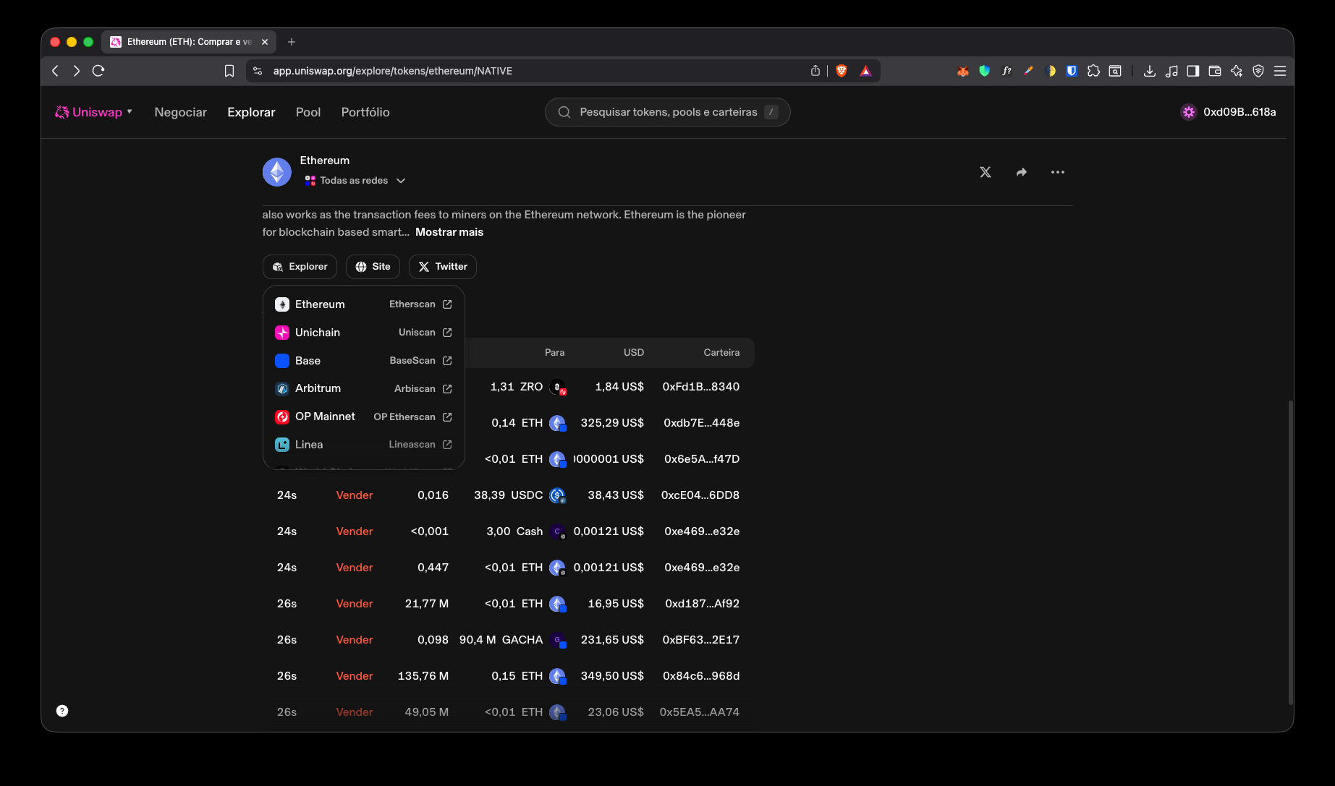1335x786 pixels.
Task: Go forward in browser history
Action: tap(76, 71)
